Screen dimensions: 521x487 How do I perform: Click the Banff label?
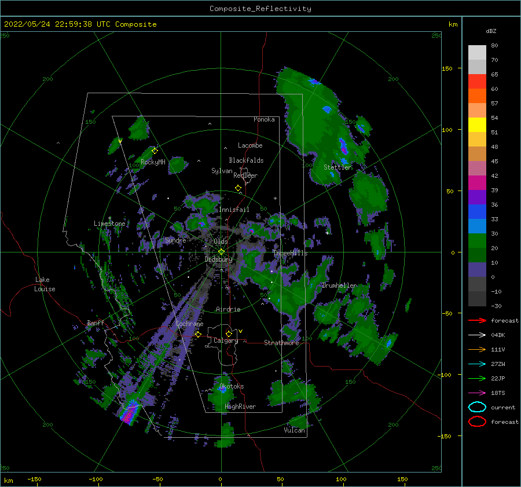[96, 323]
